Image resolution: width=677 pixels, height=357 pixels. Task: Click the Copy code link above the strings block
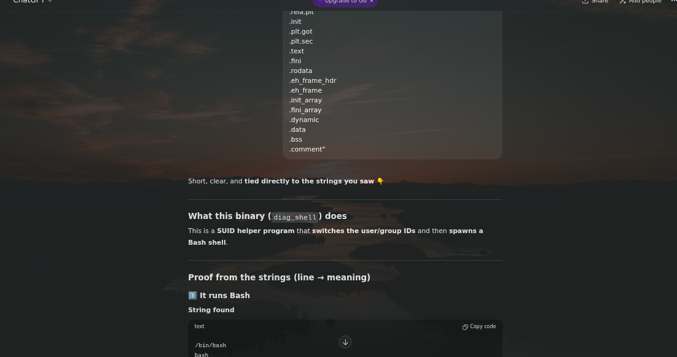pyautogui.click(x=483, y=326)
